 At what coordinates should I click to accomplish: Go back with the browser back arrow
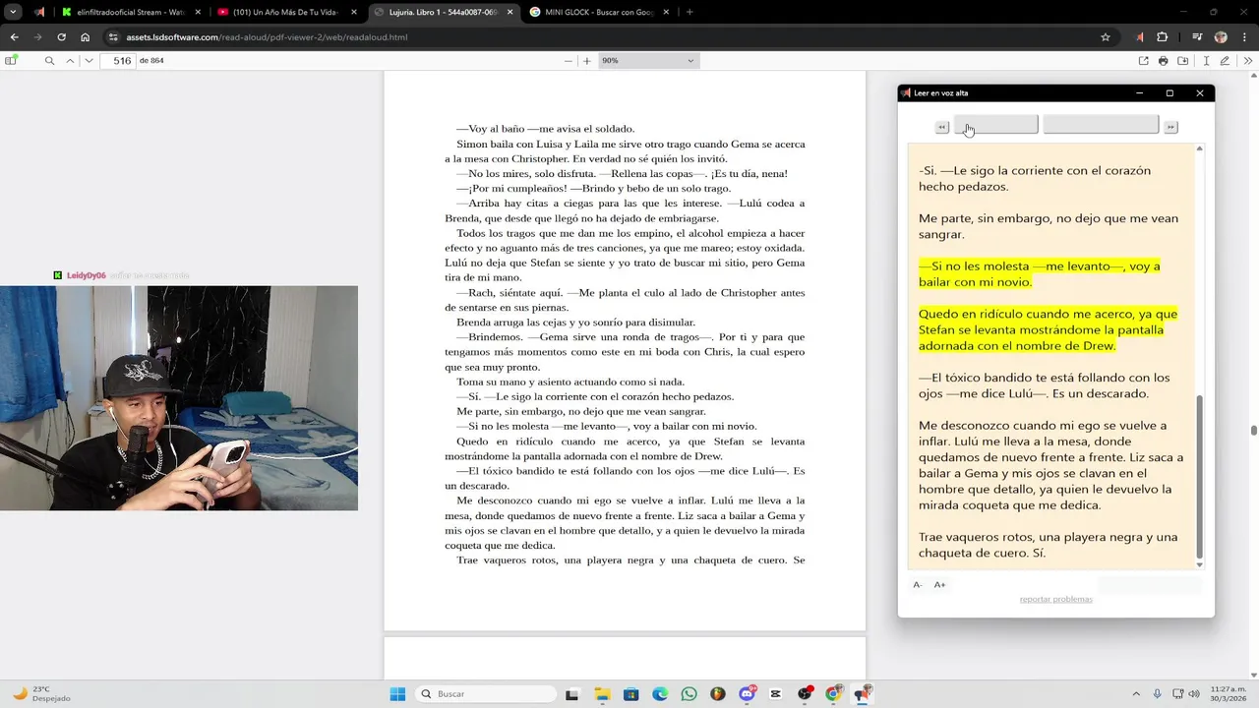[x=14, y=37]
